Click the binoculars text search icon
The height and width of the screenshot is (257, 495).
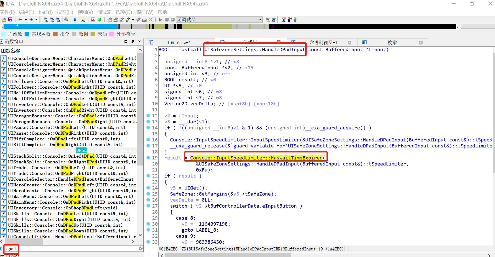[x=52, y=20]
